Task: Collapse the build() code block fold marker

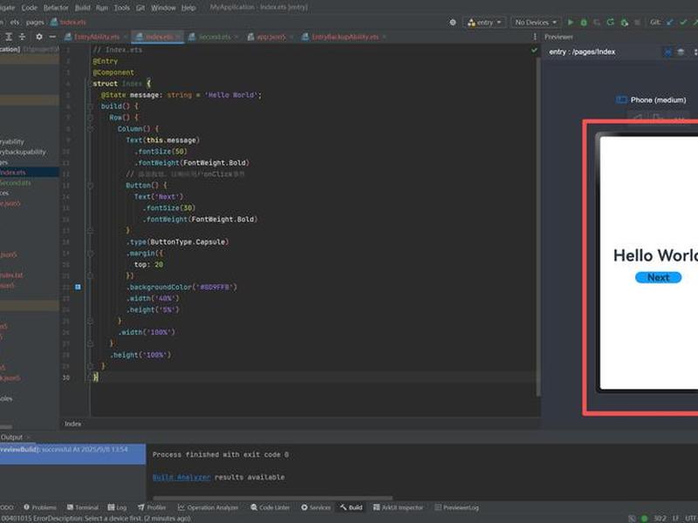Action: coord(90,106)
